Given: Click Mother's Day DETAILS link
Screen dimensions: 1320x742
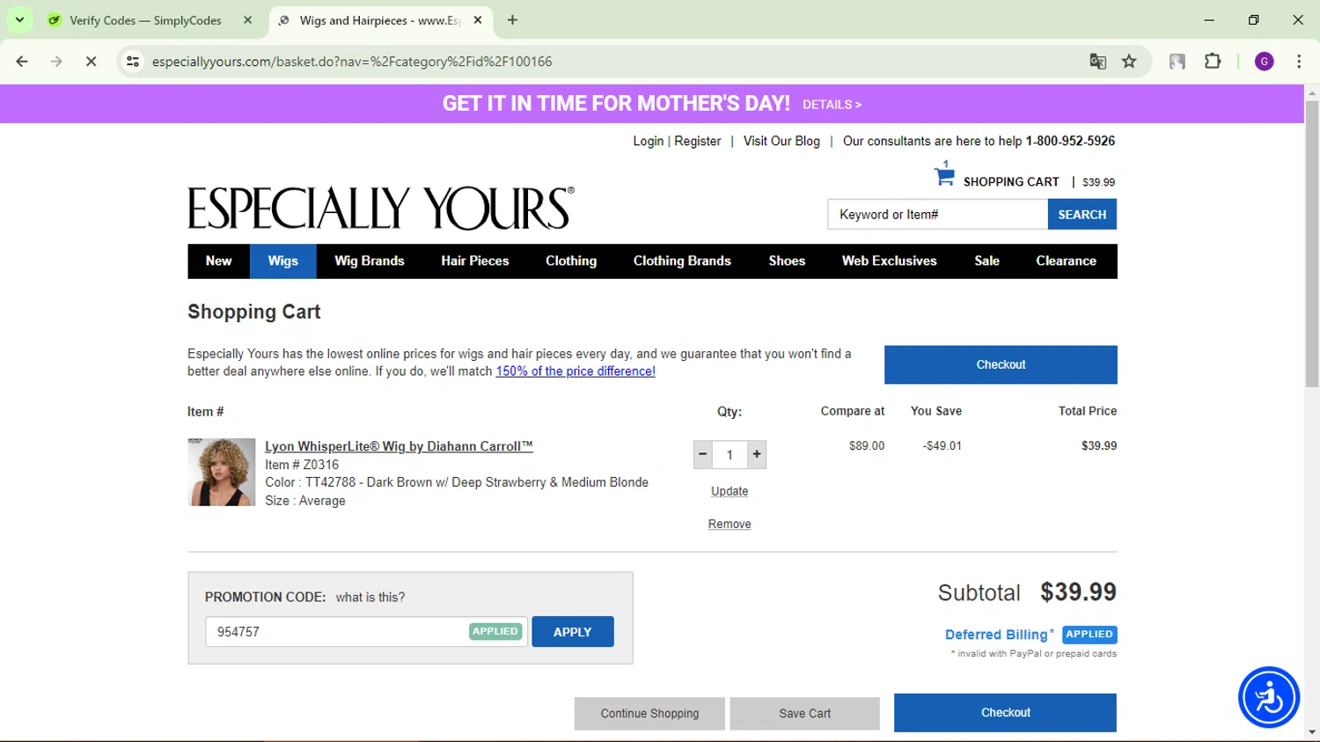Looking at the screenshot, I should click(x=832, y=105).
